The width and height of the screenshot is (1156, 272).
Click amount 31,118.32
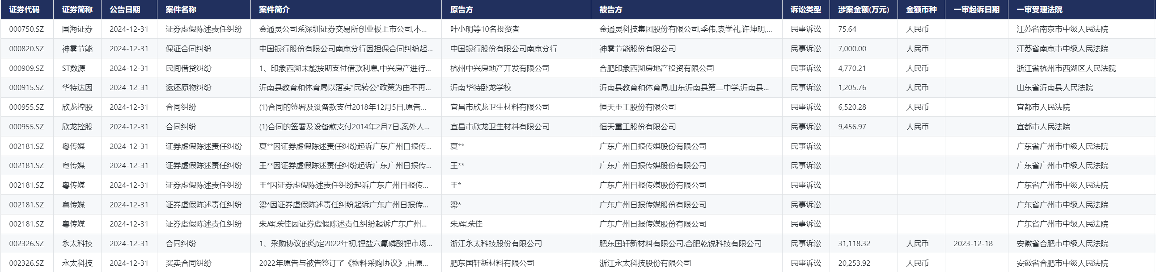pyautogui.click(x=854, y=244)
